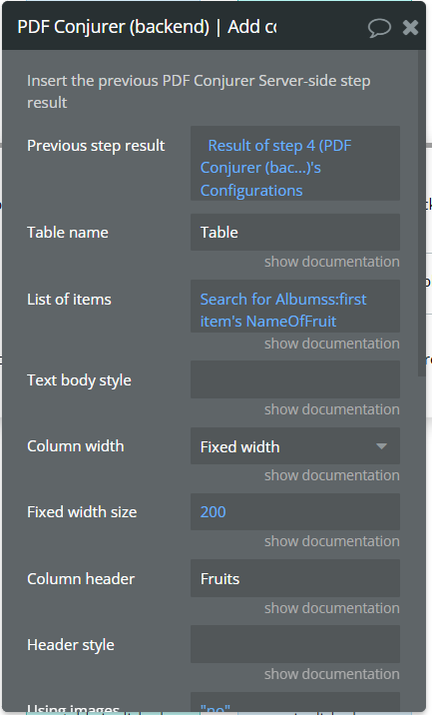Open the comment bubble icon

click(379, 27)
